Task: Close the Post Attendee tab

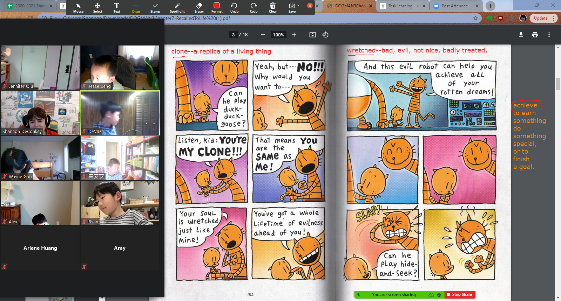Action: [x=478, y=6]
